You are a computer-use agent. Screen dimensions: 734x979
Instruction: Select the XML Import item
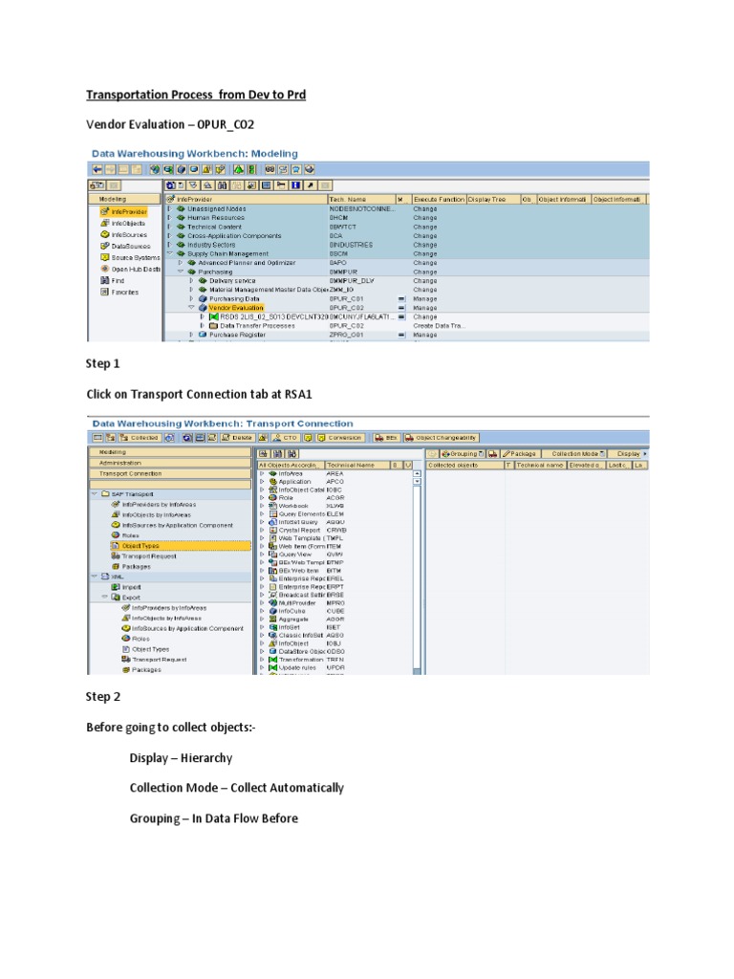[126, 588]
